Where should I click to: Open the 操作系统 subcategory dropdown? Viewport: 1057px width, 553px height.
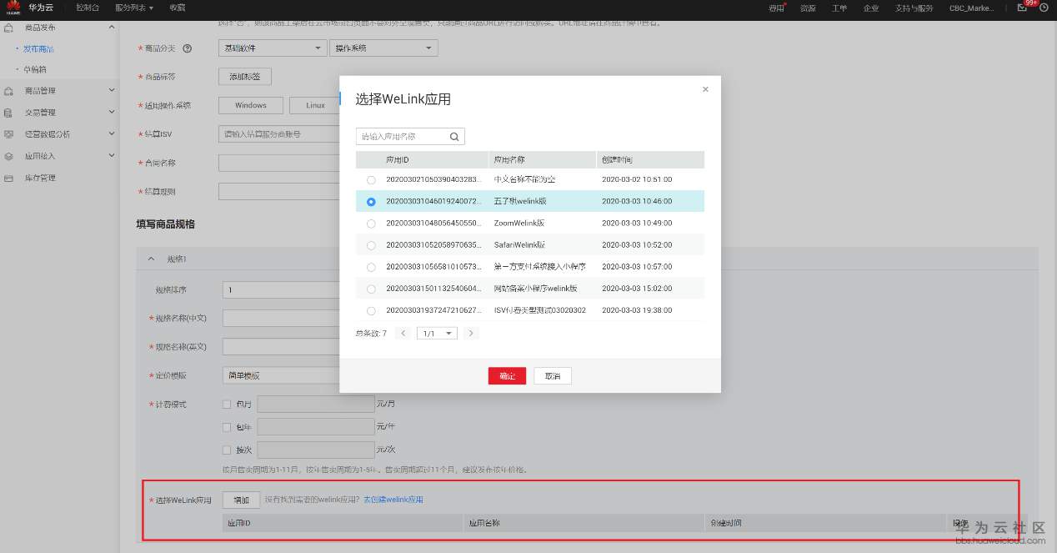(383, 48)
